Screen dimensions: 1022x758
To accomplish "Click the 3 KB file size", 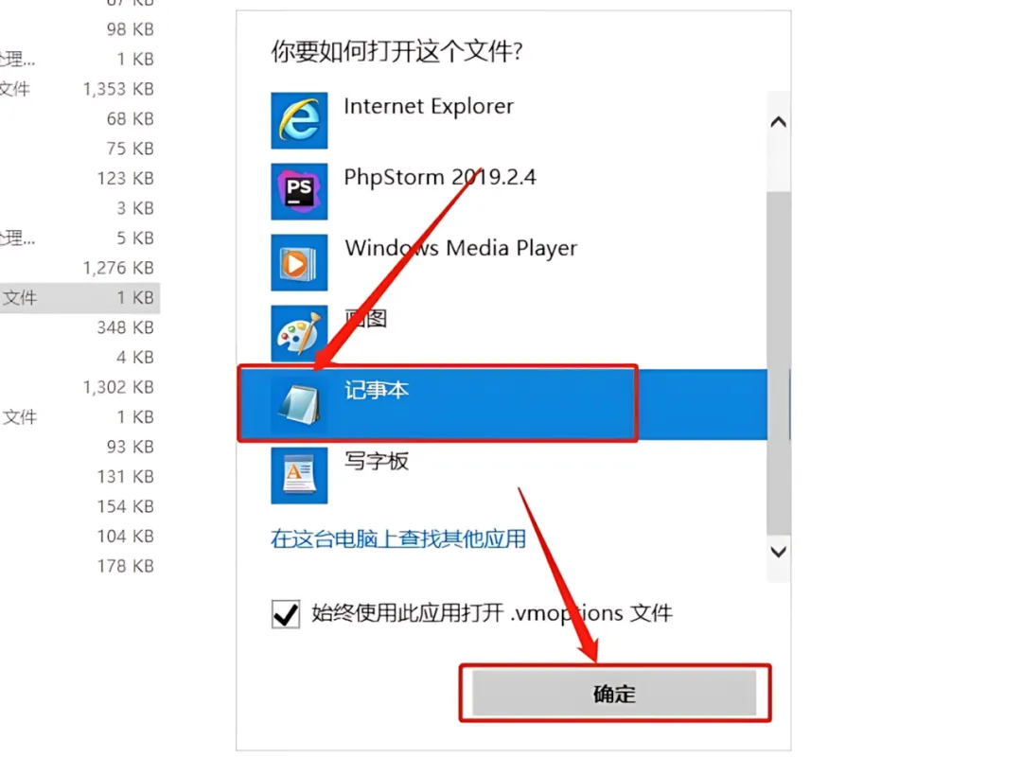I will pos(135,208).
